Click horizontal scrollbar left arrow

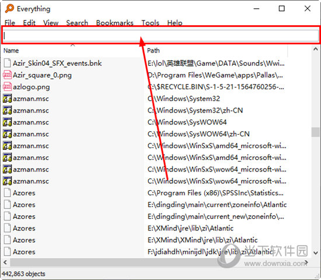coord(5,262)
